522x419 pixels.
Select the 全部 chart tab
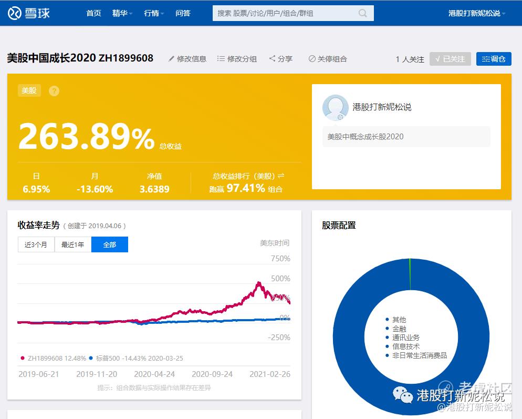point(110,244)
